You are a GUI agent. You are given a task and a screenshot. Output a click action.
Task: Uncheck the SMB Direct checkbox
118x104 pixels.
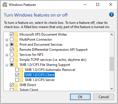point(12,85)
